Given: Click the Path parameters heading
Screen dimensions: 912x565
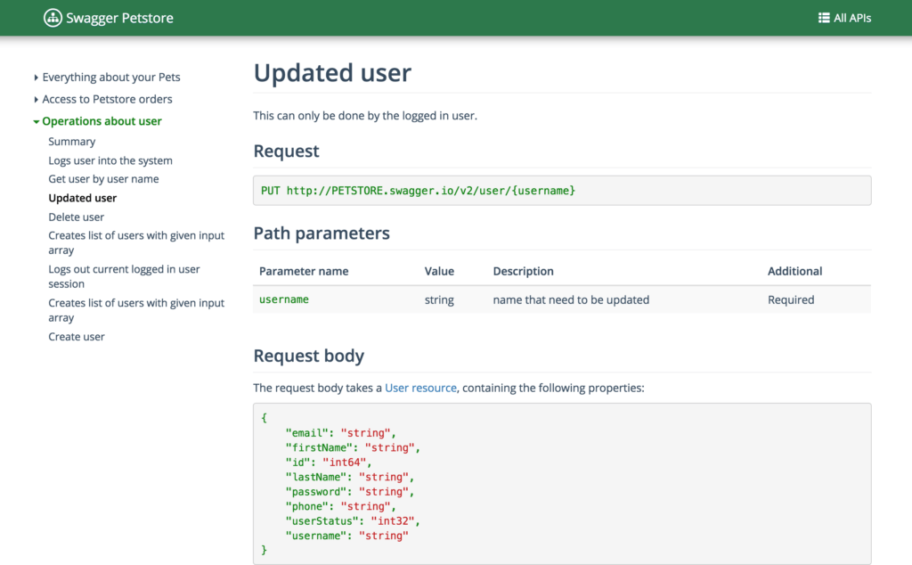Looking at the screenshot, I should [321, 233].
